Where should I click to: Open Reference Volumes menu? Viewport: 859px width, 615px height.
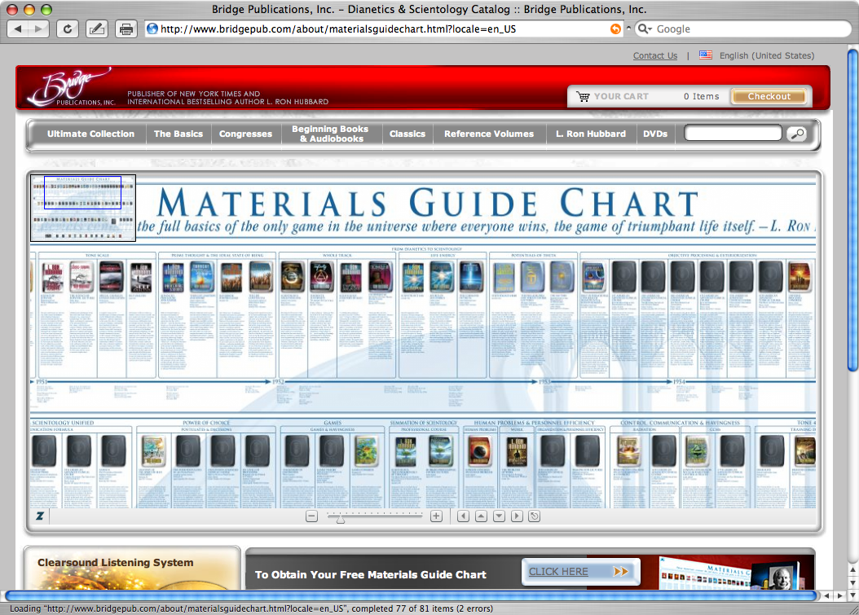point(489,134)
